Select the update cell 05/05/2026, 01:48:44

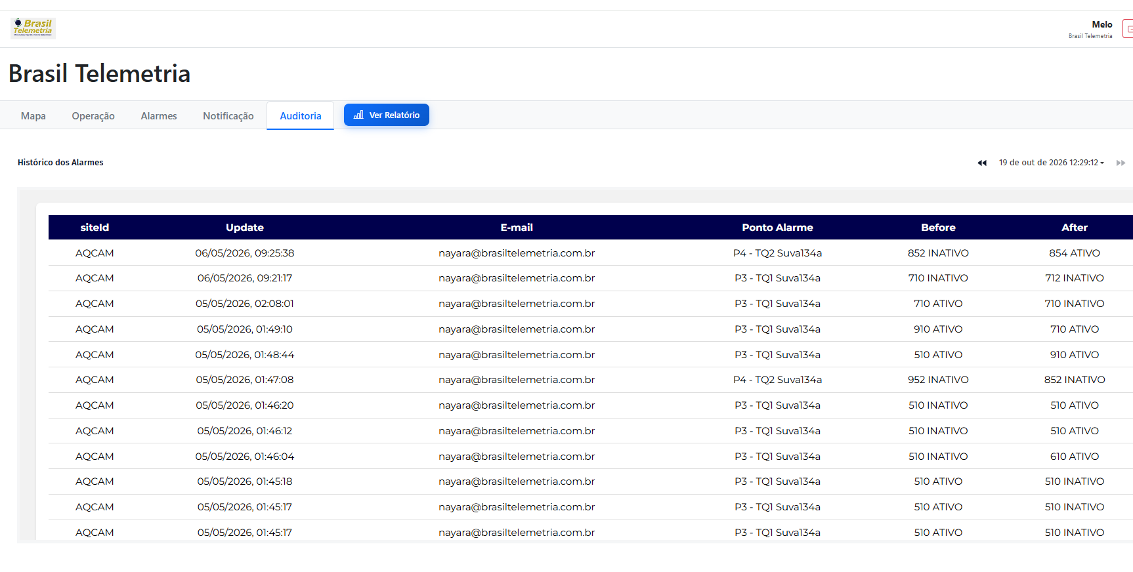[245, 355]
